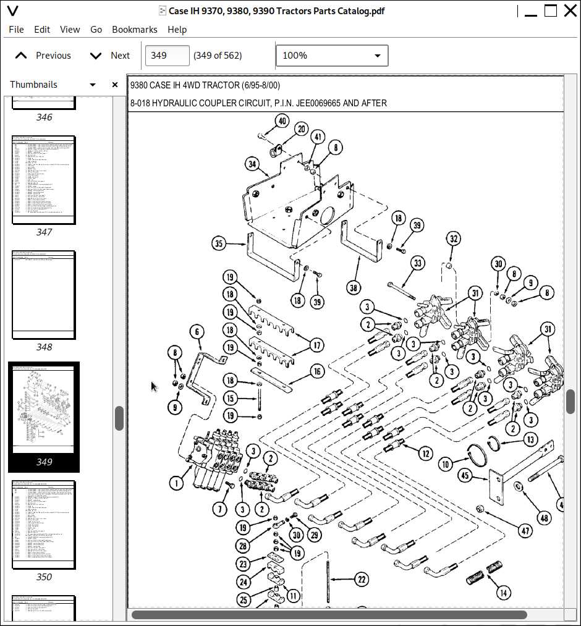
Task: Click callout number 48 in diagram
Action: [x=545, y=518]
